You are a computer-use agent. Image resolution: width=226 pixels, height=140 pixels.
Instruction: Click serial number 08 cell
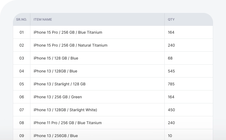click(22, 123)
